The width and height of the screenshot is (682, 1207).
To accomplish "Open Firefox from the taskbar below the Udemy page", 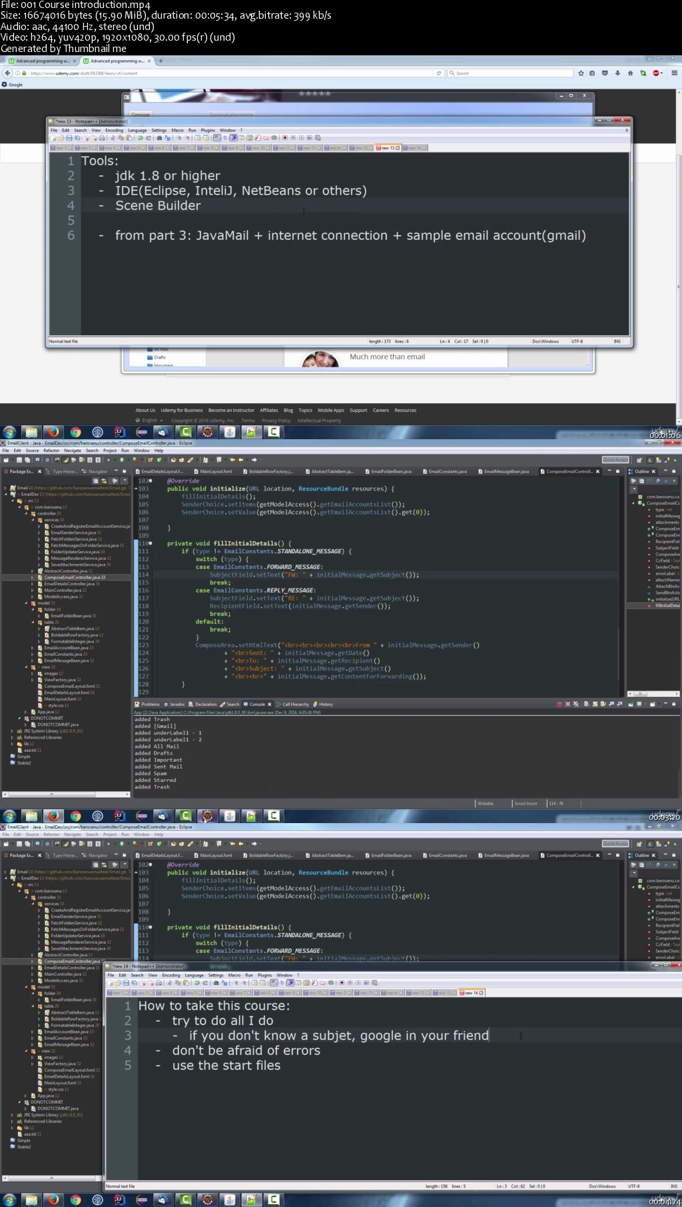I will click(x=53, y=432).
